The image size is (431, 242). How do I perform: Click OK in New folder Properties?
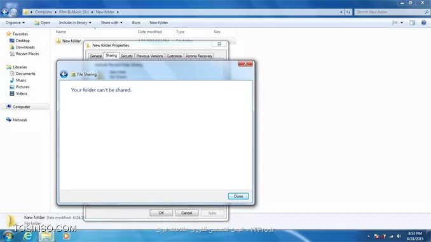161,213
